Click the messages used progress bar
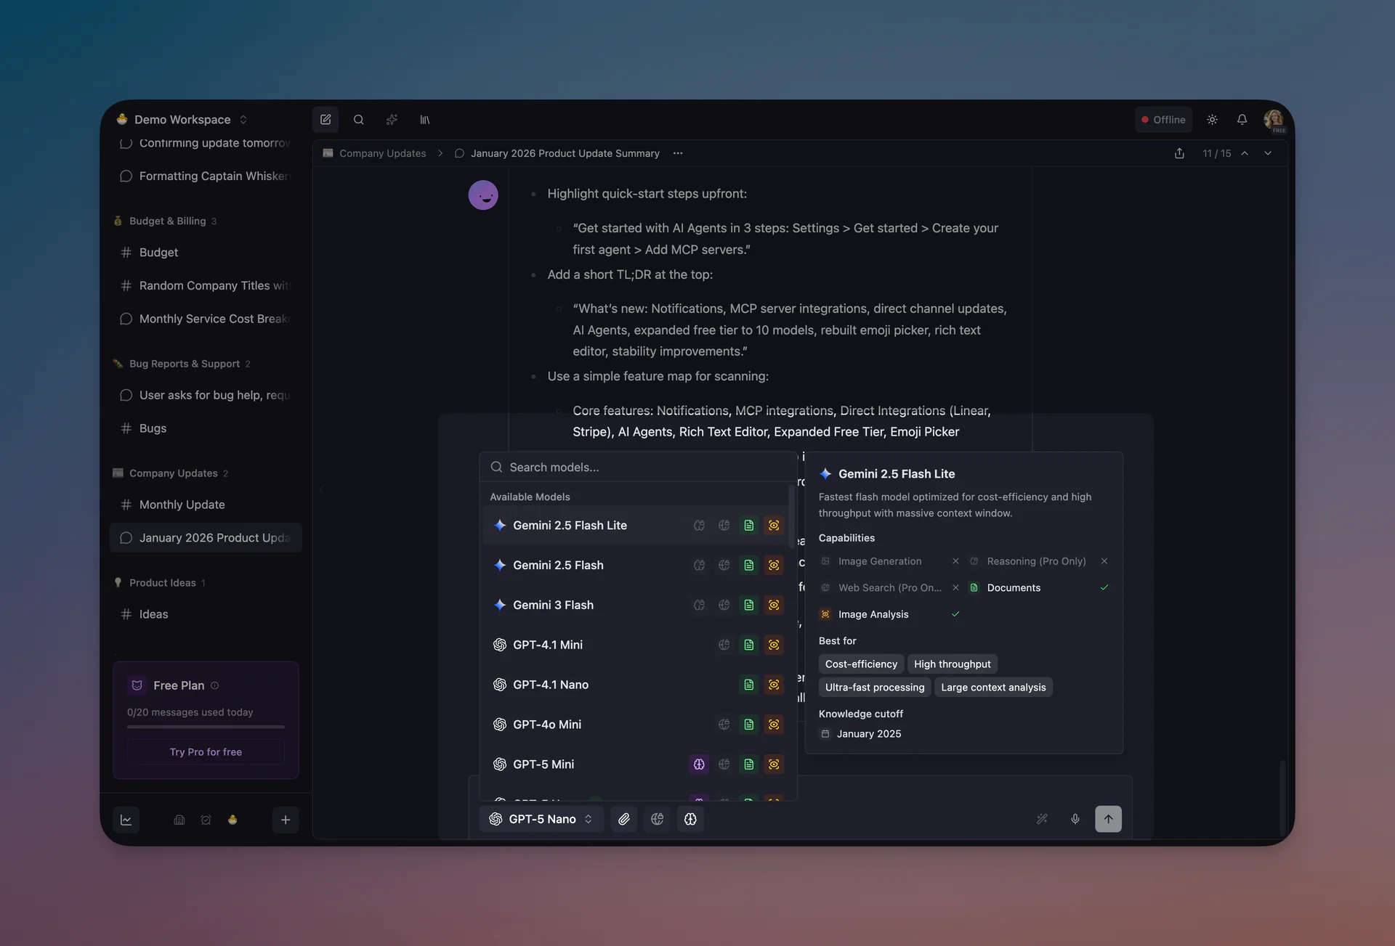 (x=206, y=727)
